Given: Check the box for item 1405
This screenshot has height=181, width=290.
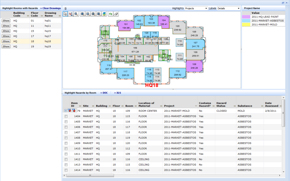Looking at the screenshot, I should pos(66,122).
